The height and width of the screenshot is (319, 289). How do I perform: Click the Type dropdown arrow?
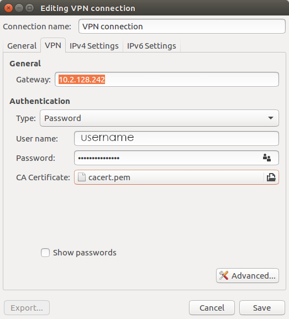271,118
